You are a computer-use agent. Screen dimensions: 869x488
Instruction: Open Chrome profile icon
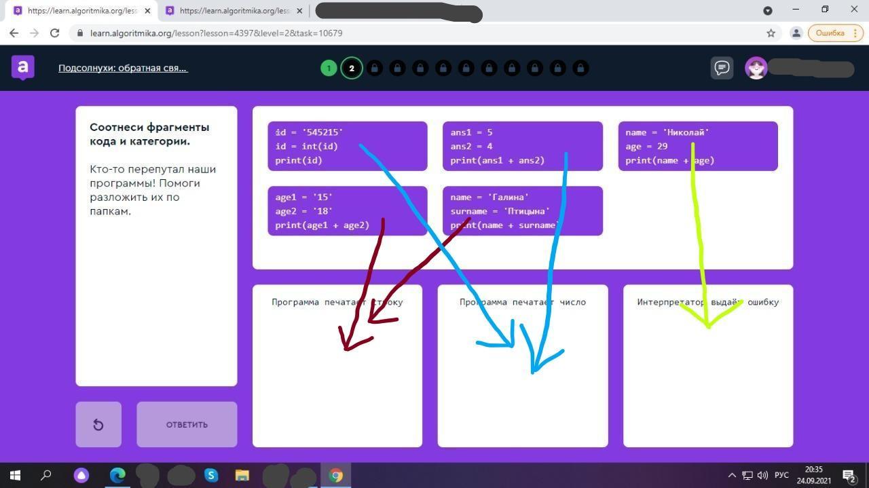click(796, 33)
